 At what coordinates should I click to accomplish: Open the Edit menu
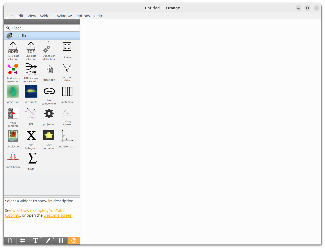pyautogui.click(x=20, y=16)
